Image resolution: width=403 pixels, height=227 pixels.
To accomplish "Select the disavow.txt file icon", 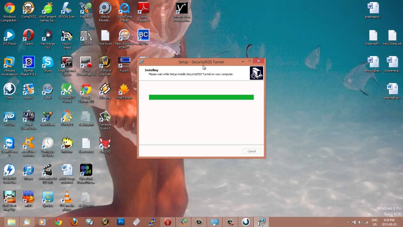I will click(x=86, y=145).
